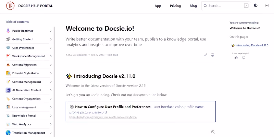Click the Knowledge Portal satellite icon
The image size is (274, 137).
coord(8,116)
